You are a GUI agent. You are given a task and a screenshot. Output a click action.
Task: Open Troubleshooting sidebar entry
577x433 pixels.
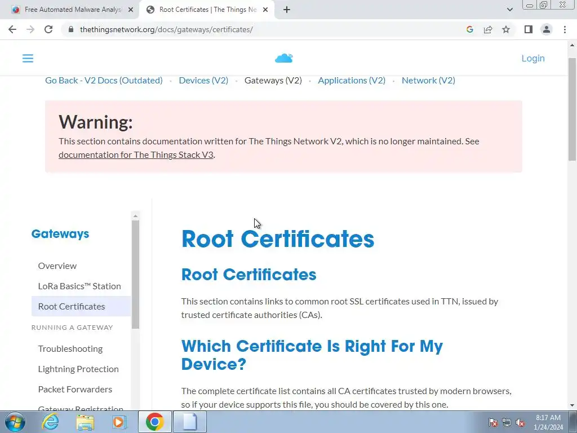pos(70,348)
